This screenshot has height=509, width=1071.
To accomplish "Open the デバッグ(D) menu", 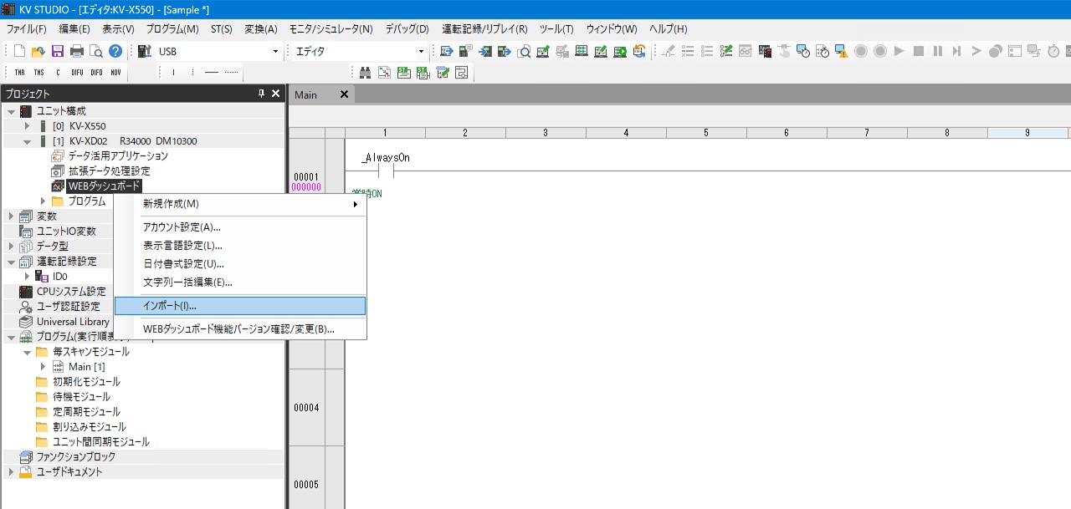I will pos(407,29).
